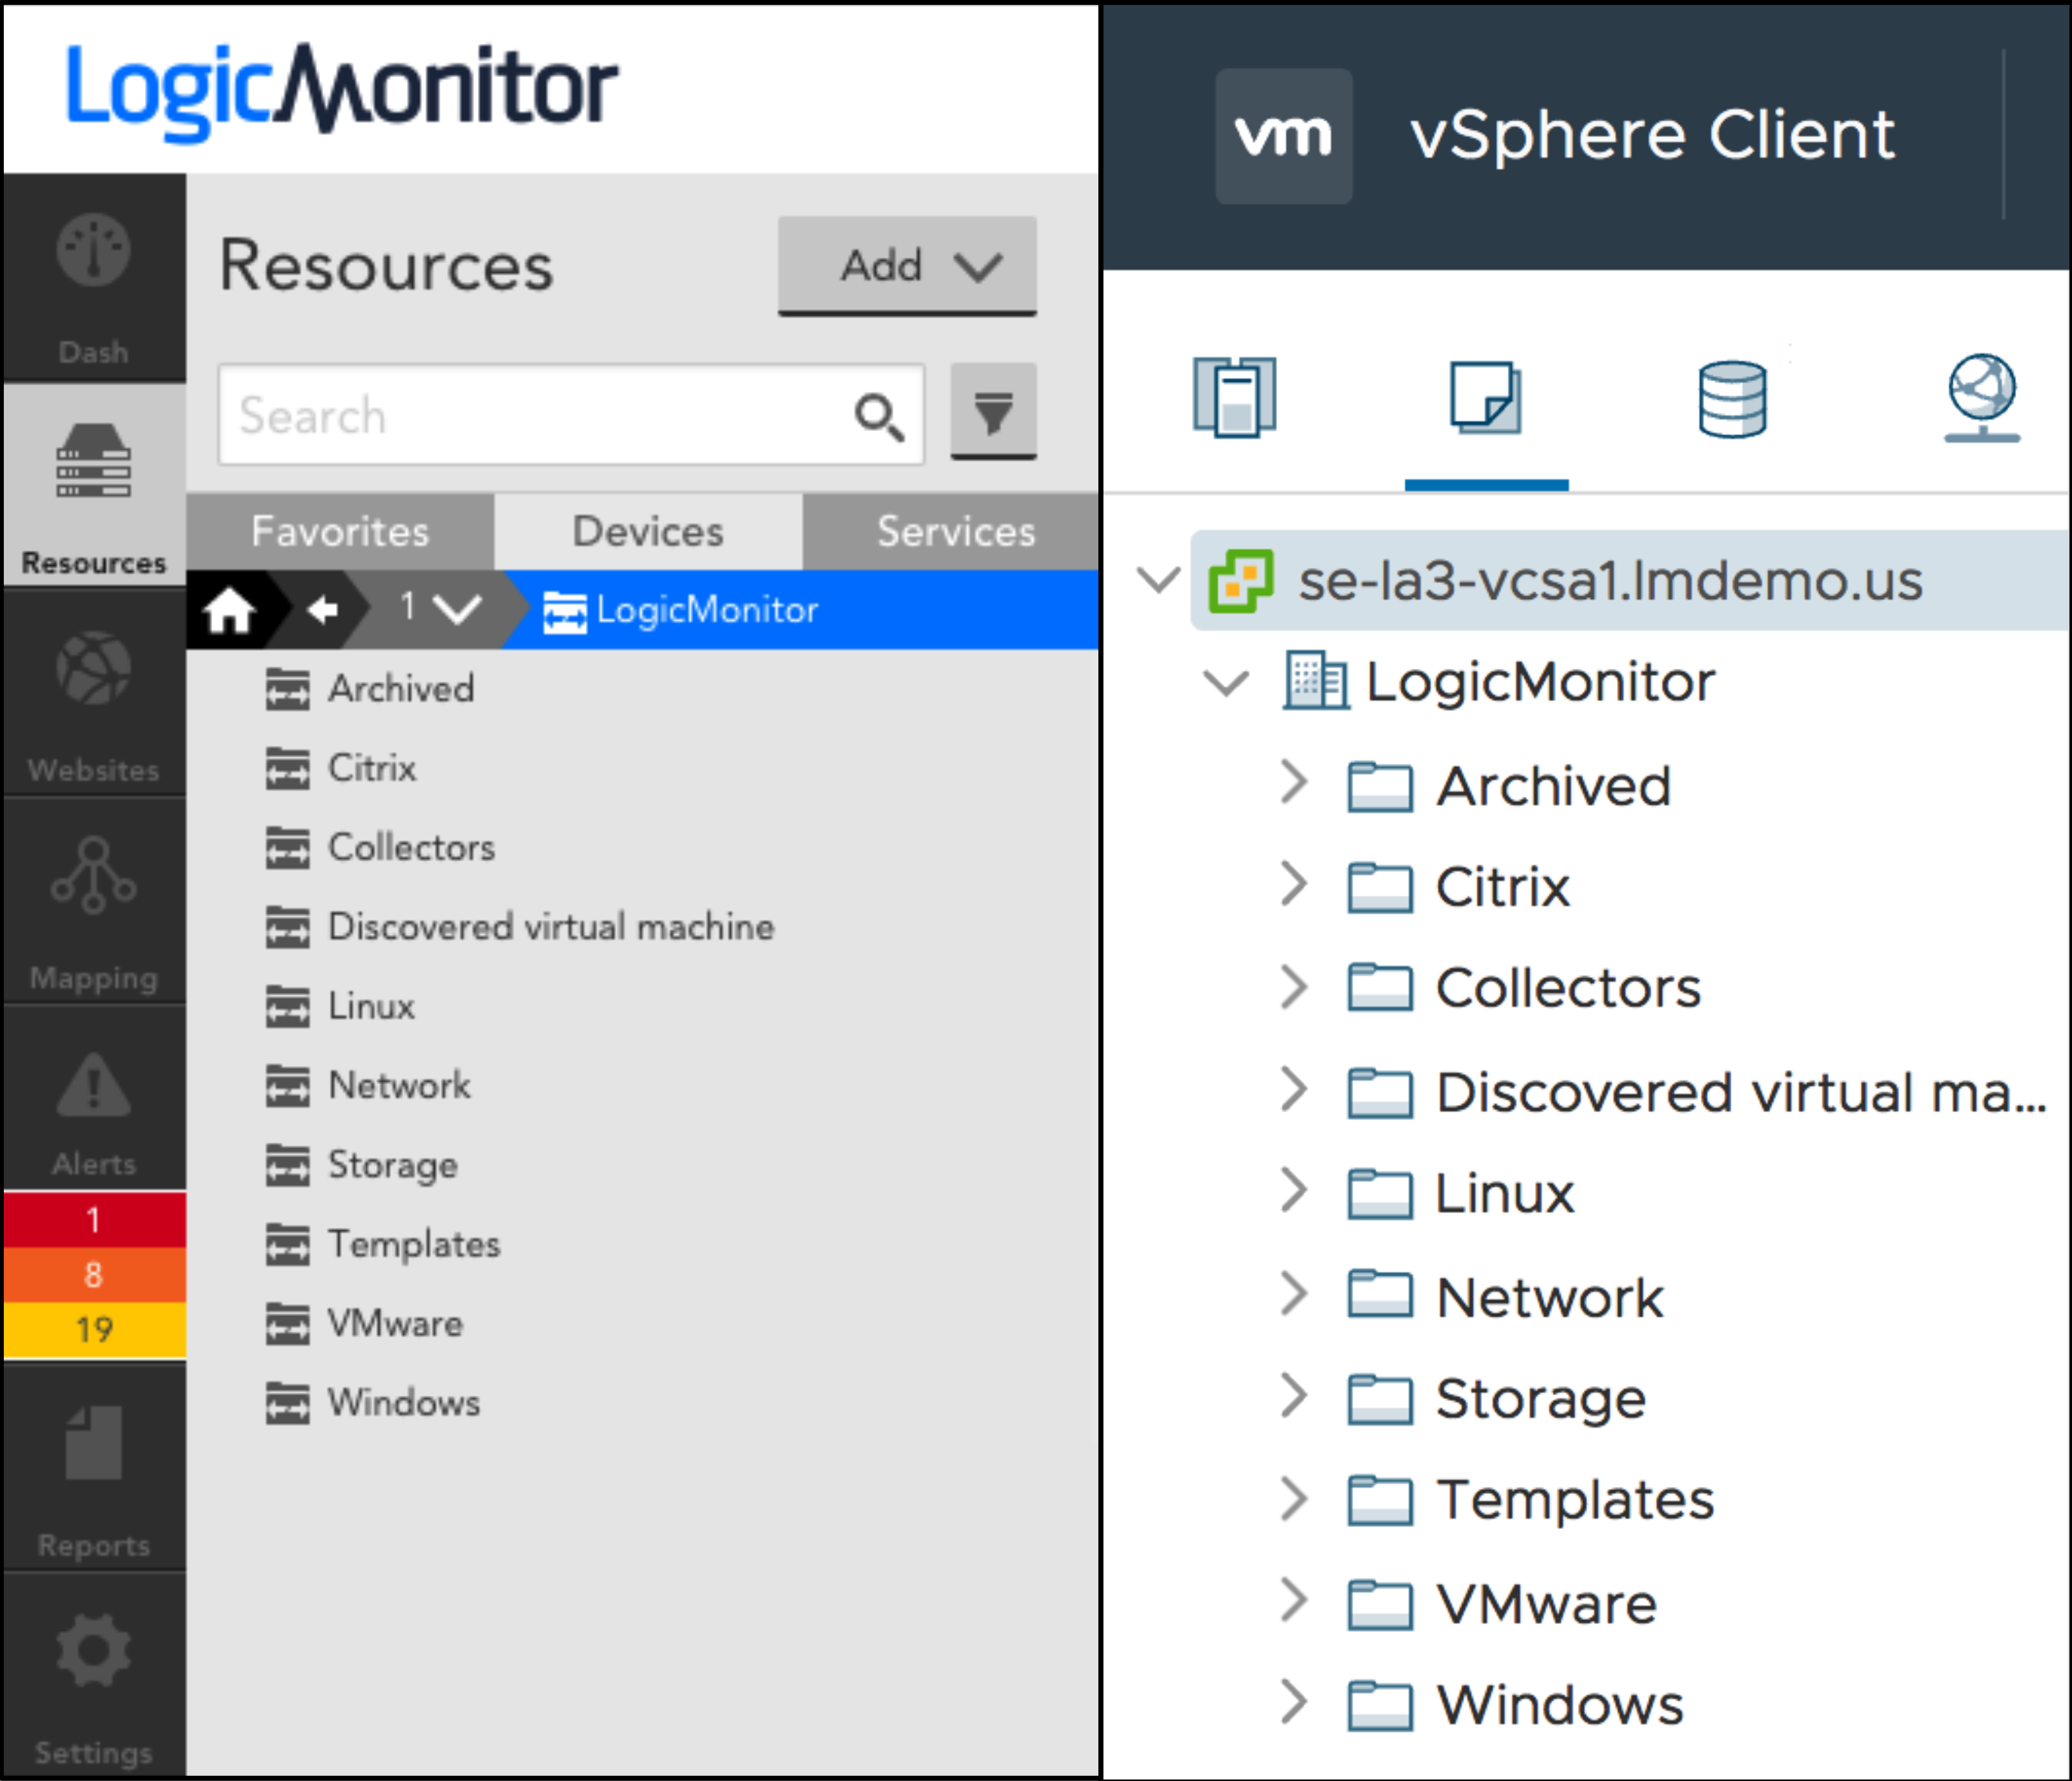This screenshot has width=2072, height=1781.
Task: Click the orange error alerts count 8
Action: pyautogui.click(x=94, y=1275)
